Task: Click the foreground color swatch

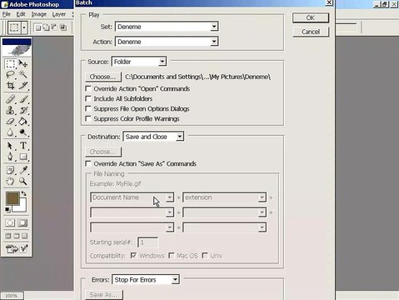Action: click(12, 197)
